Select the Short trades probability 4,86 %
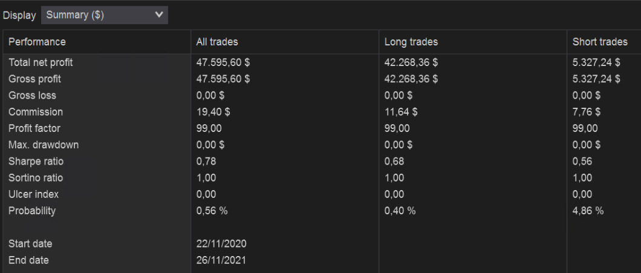The height and width of the screenshot is (273, 641). point(588,211)
